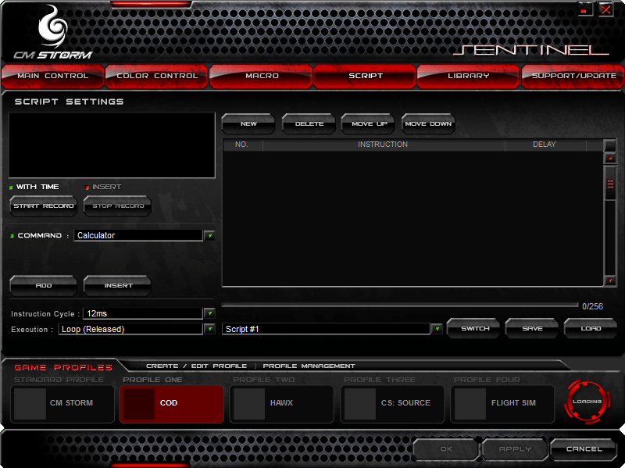Click the Add command button
This screenshot has width=625, height=468.
click(44, 286)
